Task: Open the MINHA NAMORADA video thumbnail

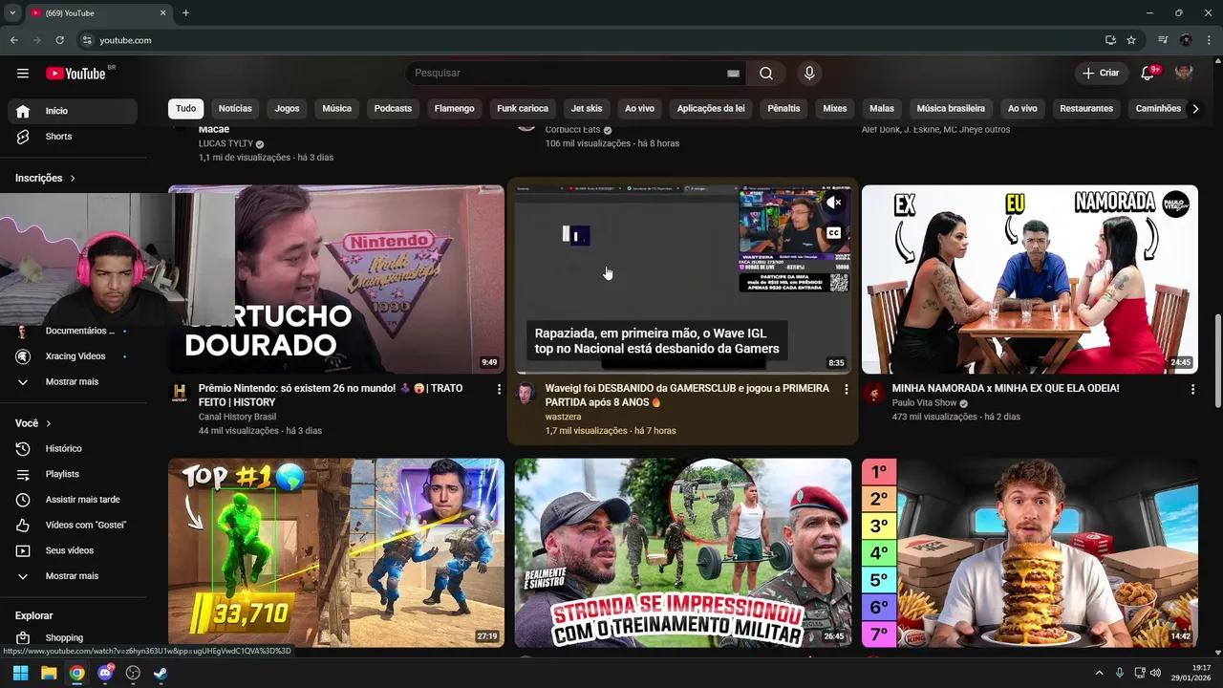Action: (x=1030, y=279)
